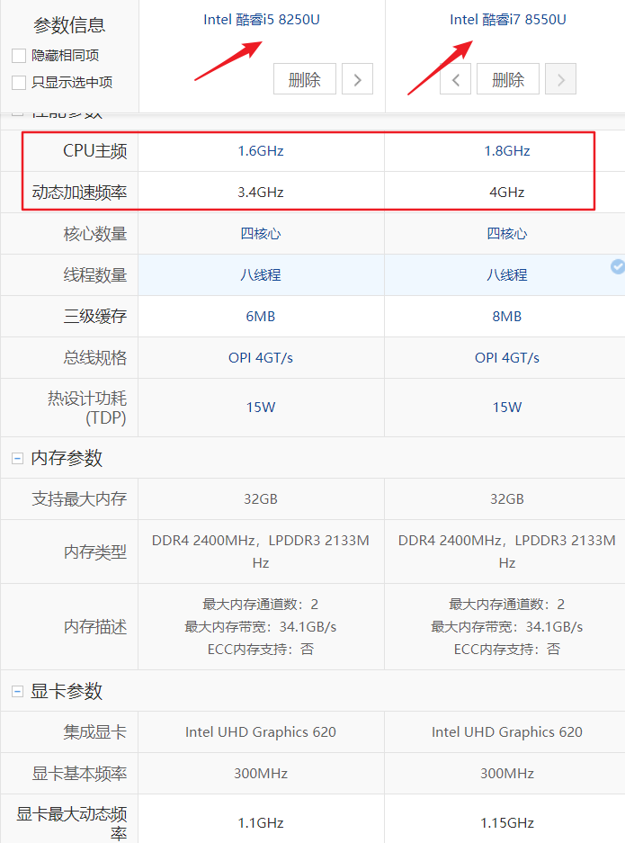Select the 3.4GHz 动态加速频率 value
The image size is (625, 843).
pyautogui.click(x=261, y=193)
